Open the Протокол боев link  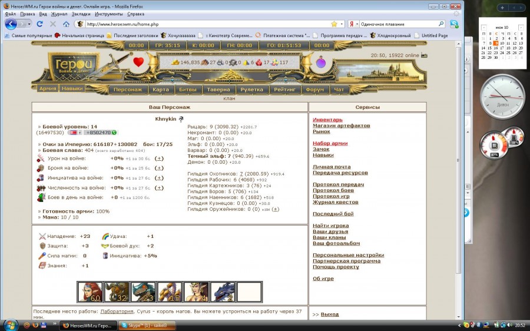point(333,190)
